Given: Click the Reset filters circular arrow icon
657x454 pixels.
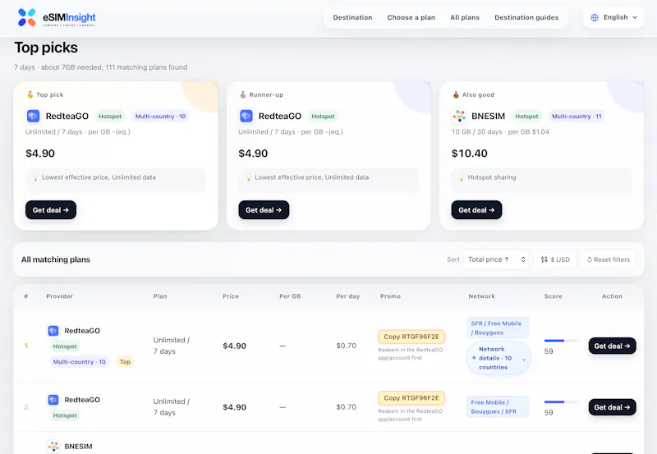Looking at the screenshot, I should coord(589,259).
